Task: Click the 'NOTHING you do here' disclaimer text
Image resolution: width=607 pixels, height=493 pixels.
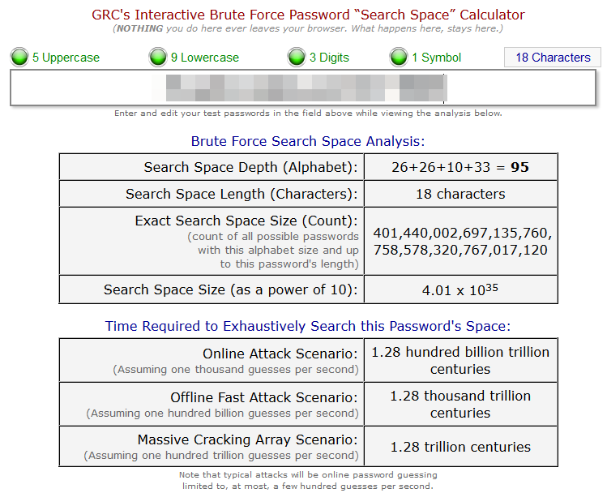Action: point(308,28)
